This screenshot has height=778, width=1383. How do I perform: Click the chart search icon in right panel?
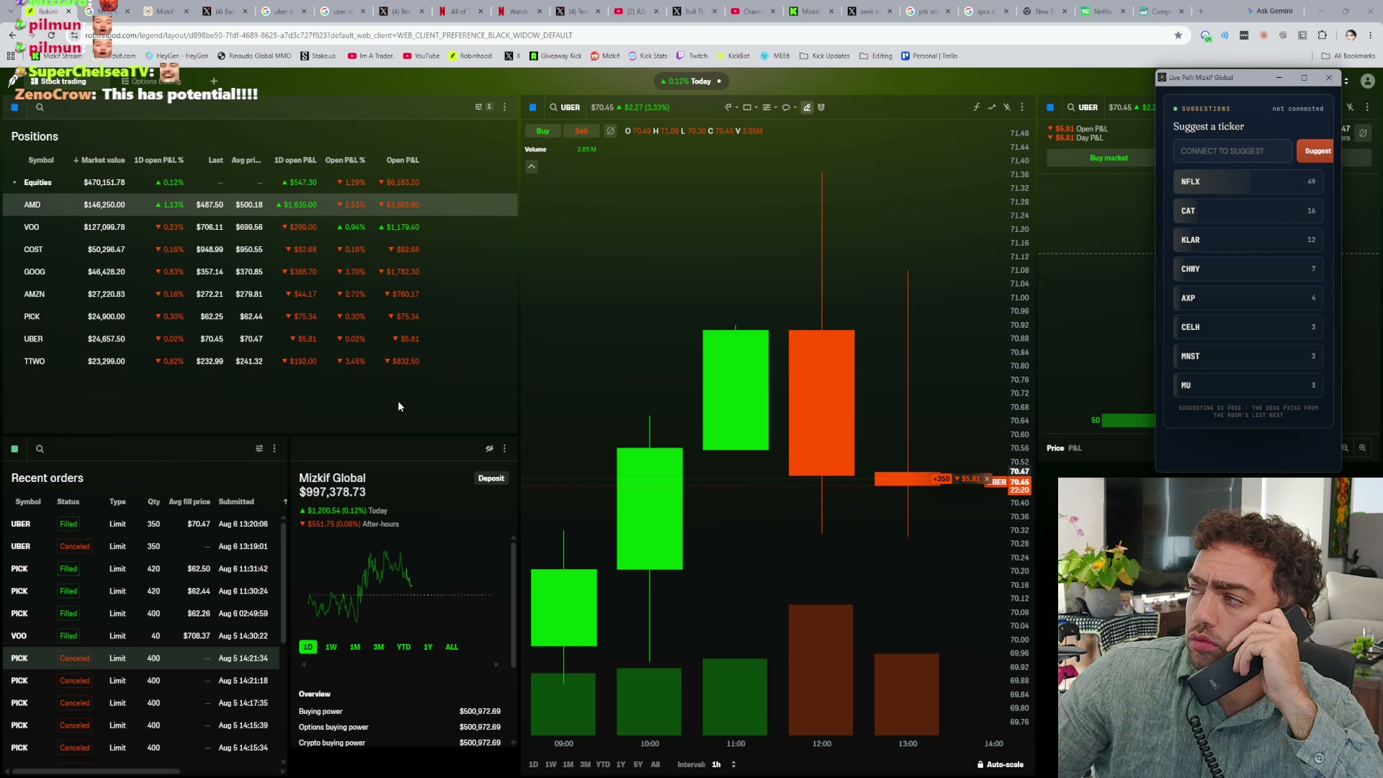tap(1071, 107)
